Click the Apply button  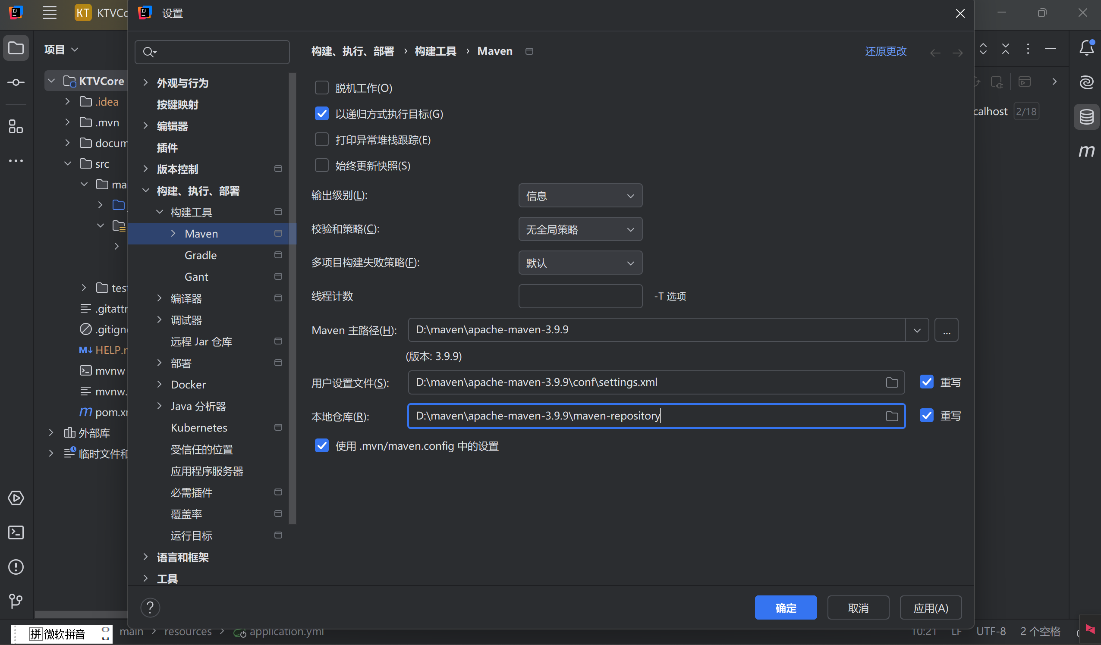[930, 608]
